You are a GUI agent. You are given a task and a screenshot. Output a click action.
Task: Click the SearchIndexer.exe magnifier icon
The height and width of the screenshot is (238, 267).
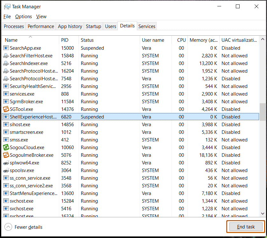coord(5,63)
